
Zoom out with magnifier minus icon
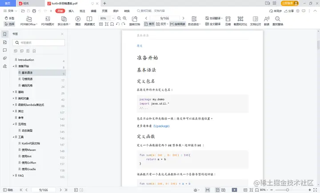tap(119, 18)
